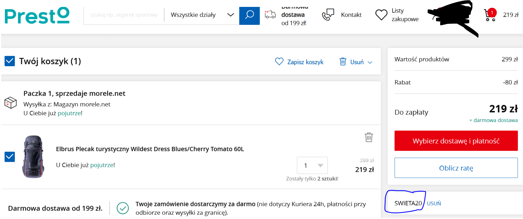Click the Presto logo

click(x=37, y=16)
